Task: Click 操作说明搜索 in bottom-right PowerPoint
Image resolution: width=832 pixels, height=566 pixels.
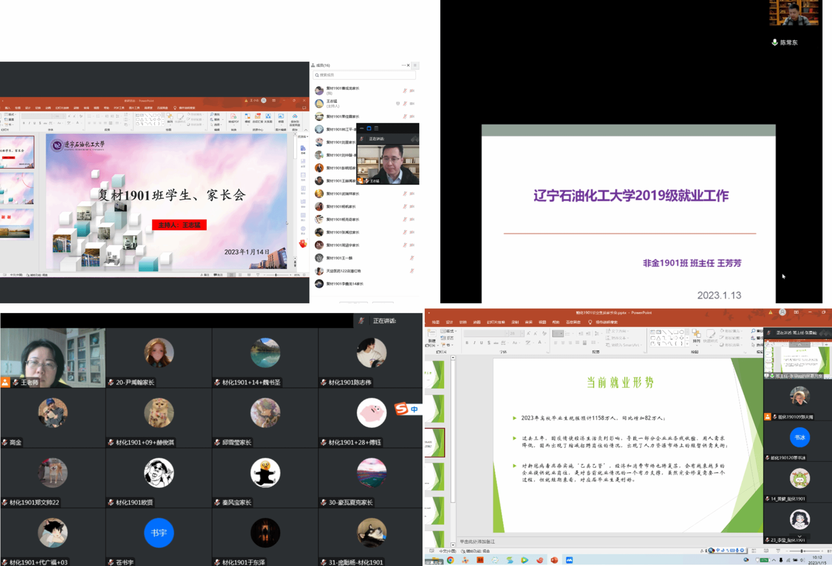Action: 606,322
